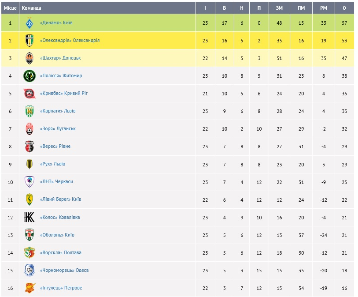Click the Kolos Kovalivka club logo
358x297 pixels.
click(30, 217)
